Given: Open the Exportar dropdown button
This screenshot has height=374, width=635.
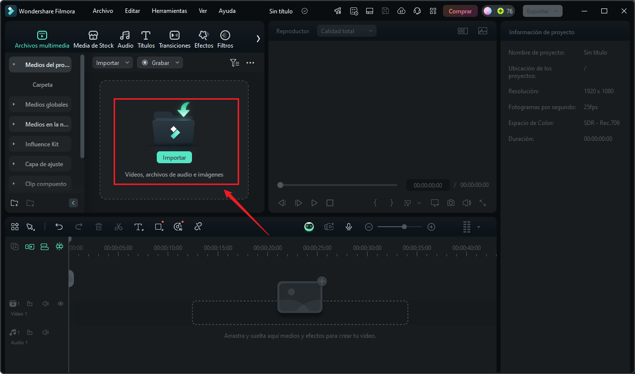Looking at the screenshot, I should (542, 11).
